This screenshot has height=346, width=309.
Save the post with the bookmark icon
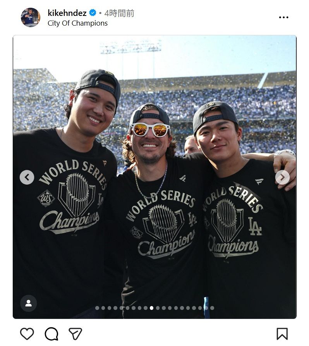(282, 334)
